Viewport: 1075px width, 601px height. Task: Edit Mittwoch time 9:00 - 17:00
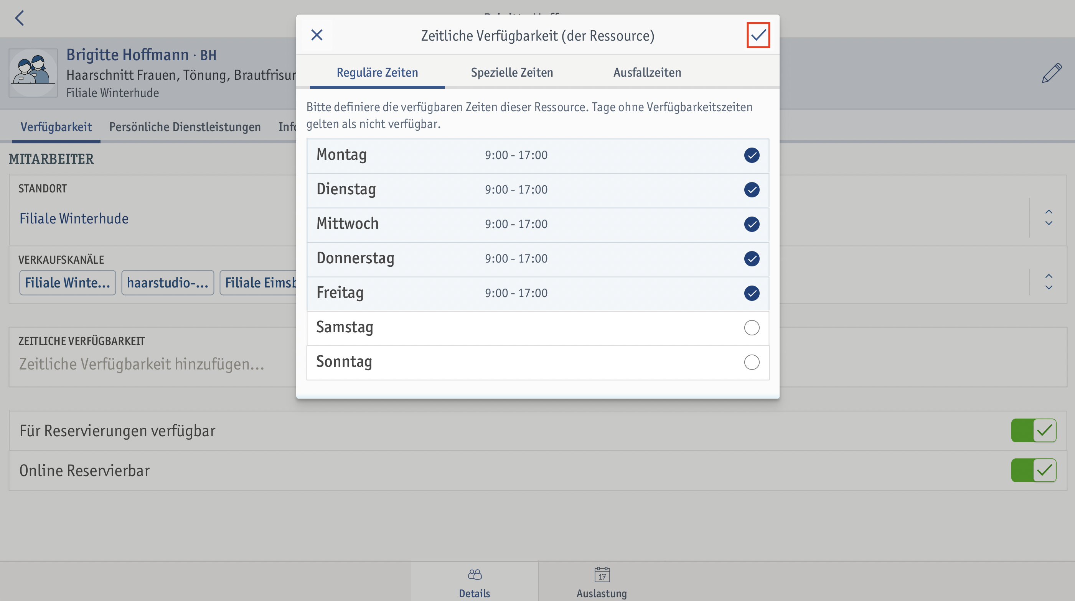(x=516, y=224)
